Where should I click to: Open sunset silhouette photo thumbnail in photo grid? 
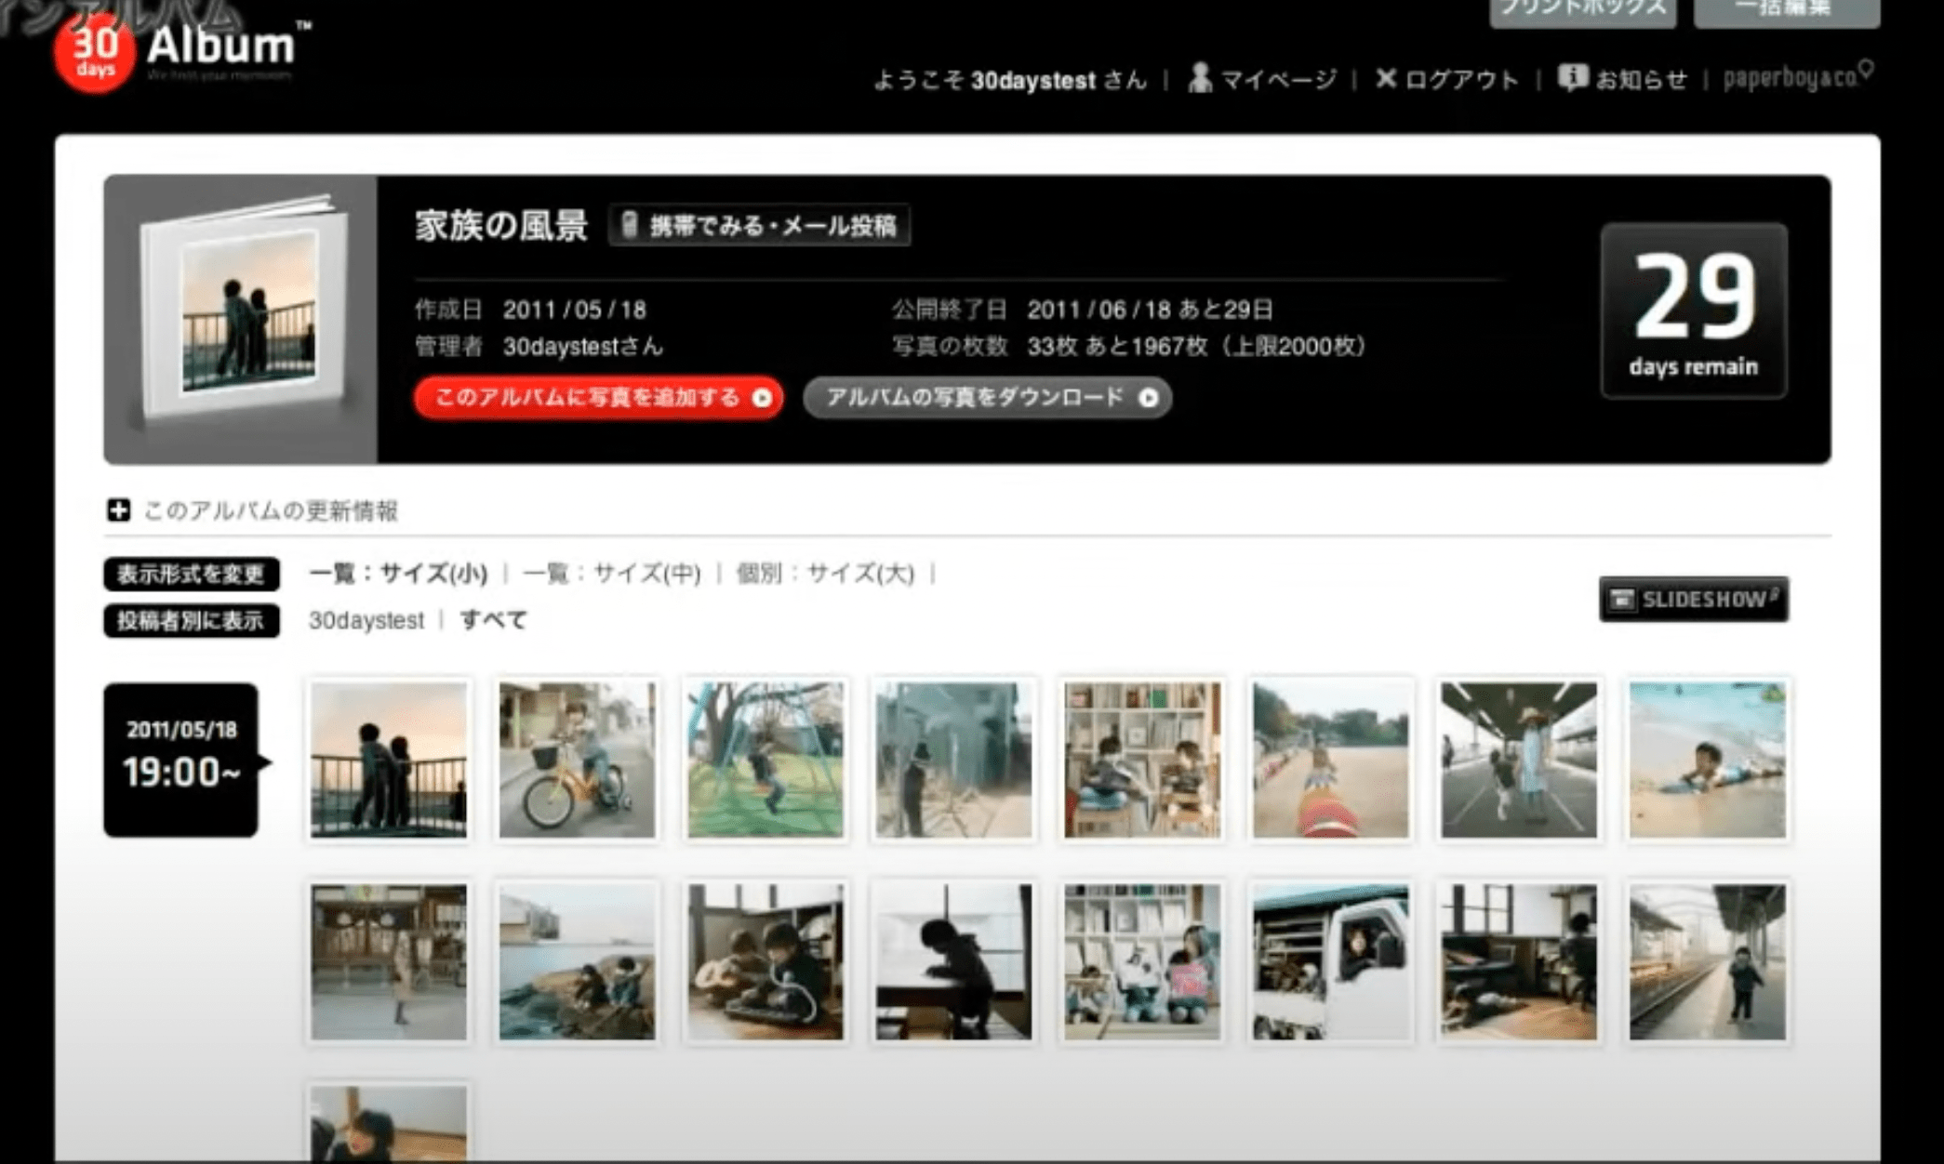click(389, 760)
